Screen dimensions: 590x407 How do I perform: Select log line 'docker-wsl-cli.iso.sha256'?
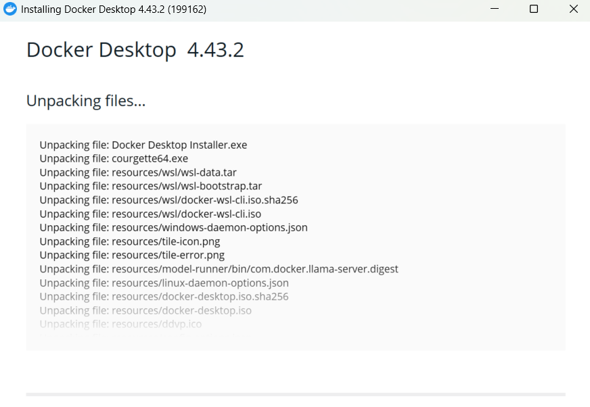(168, 199)
